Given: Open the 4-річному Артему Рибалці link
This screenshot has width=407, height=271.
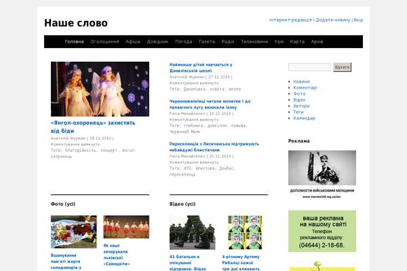Looking at the screenshot, I should [x=241, y=263].
